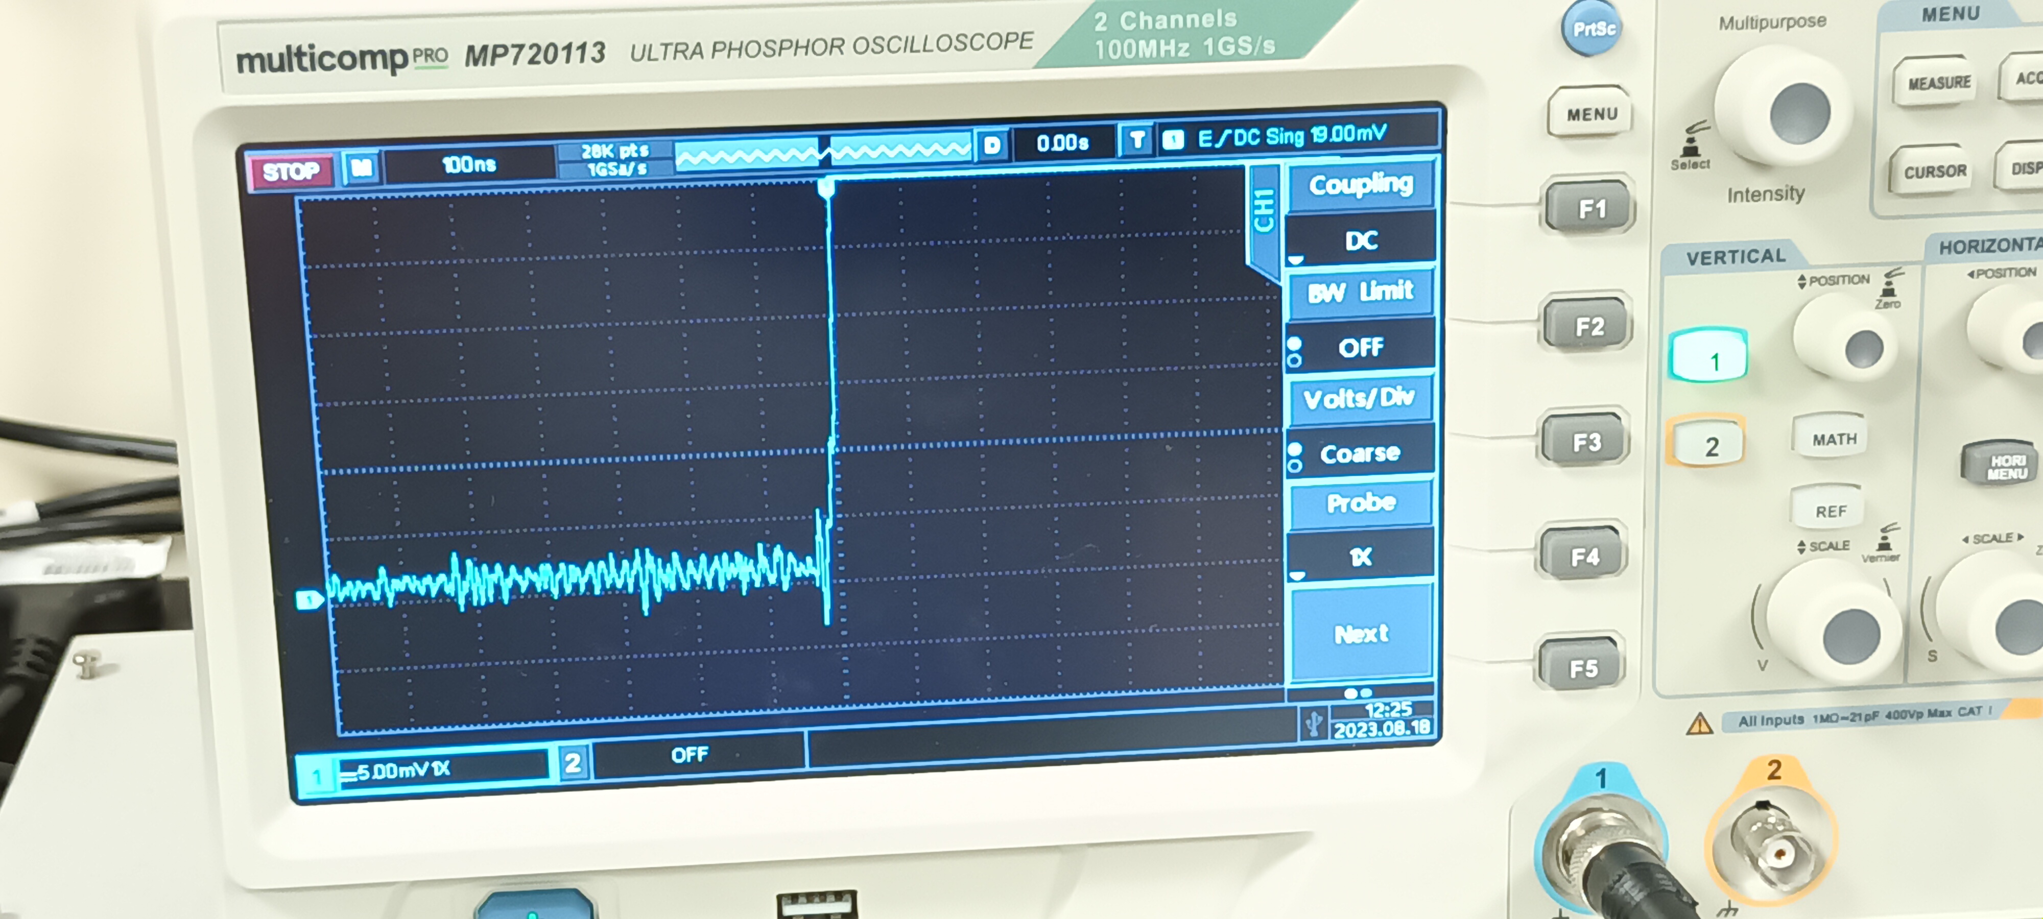Change Volts/Div Coarse option
This screenshot has width=2043, height=919.
(x=1360, y=453)
